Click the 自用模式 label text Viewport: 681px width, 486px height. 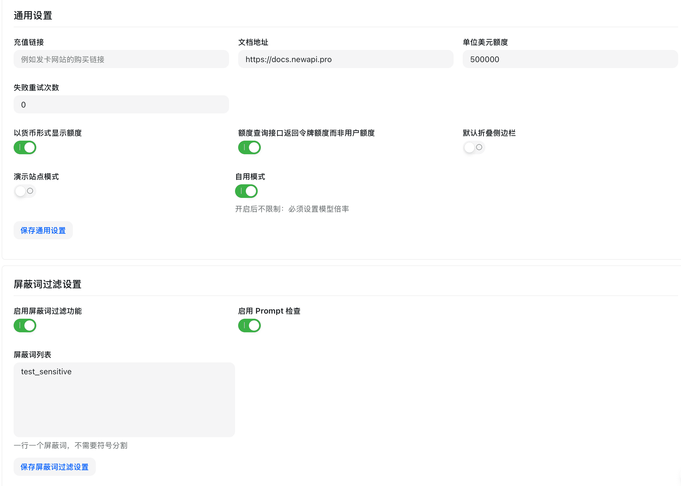tap(250, 177)
